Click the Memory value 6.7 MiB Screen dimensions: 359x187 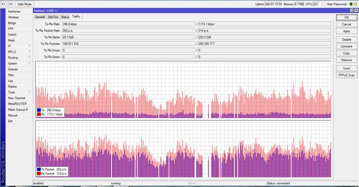click(x=299, y=4)
